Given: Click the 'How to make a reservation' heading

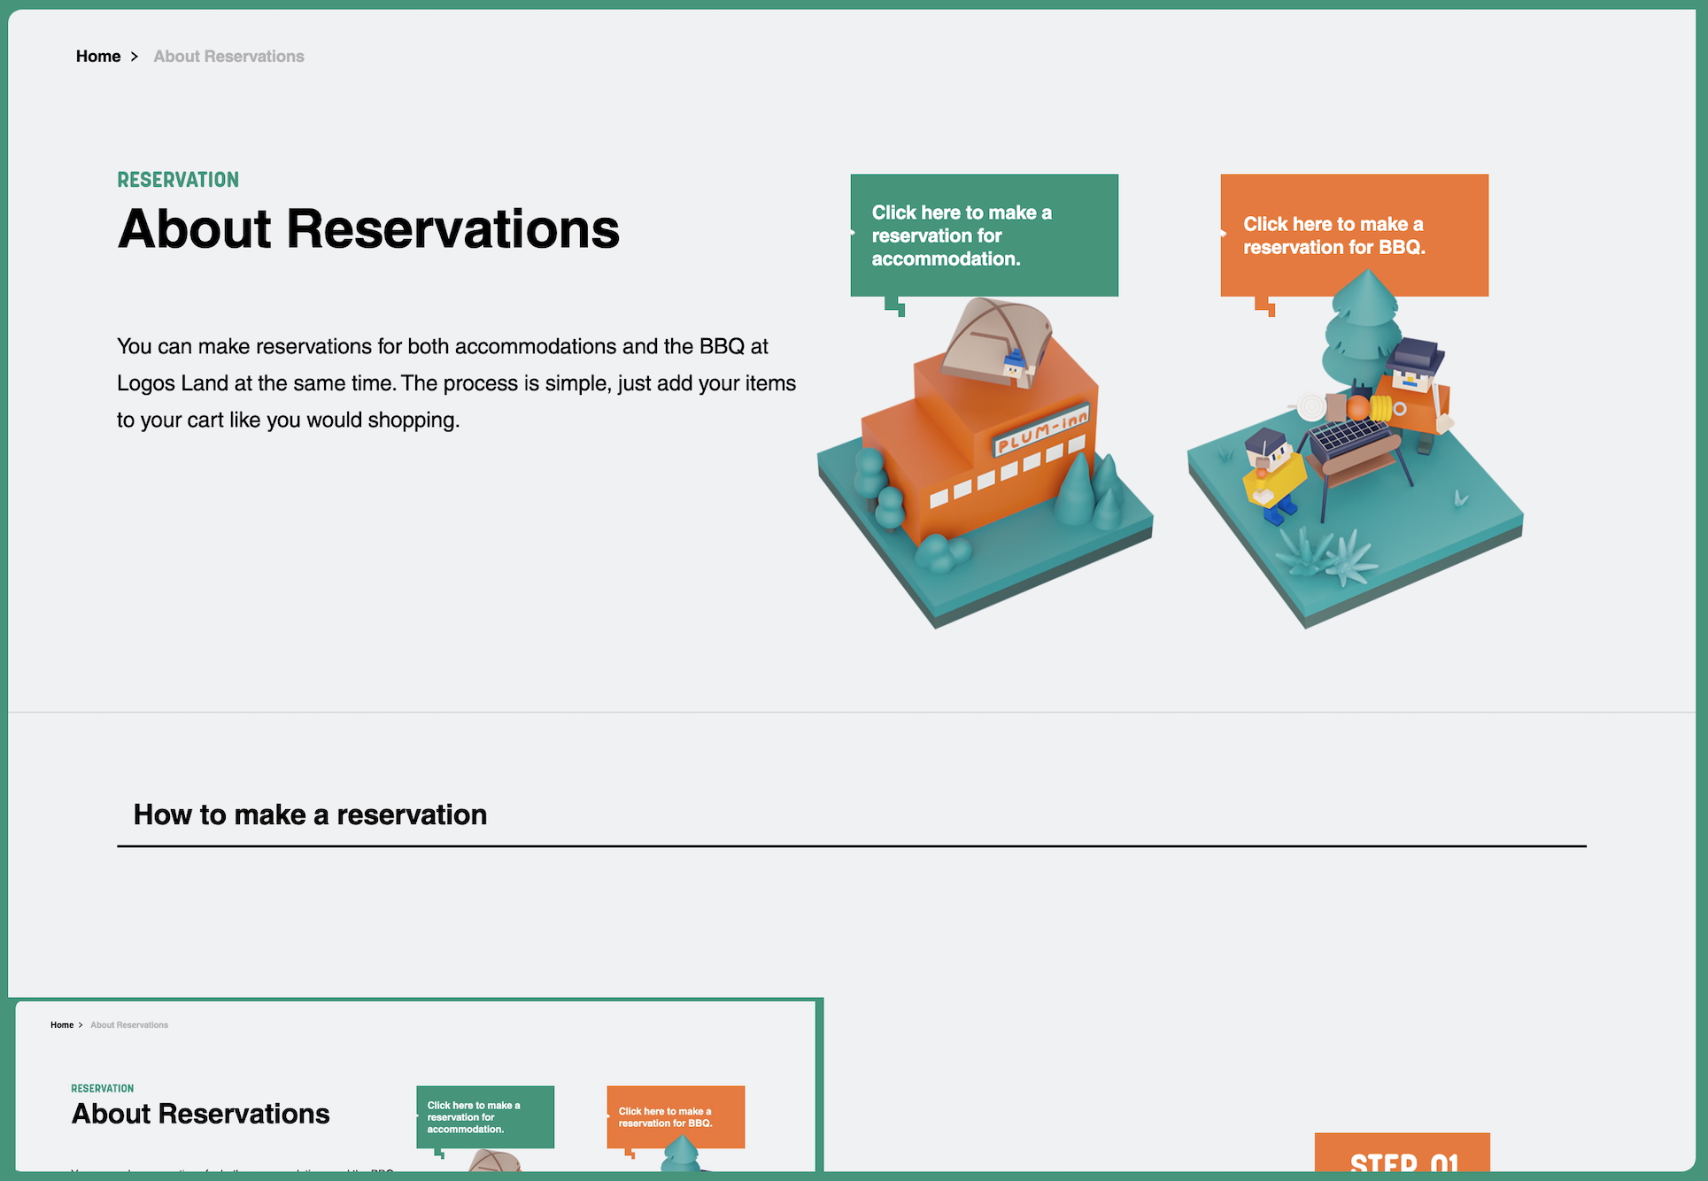Looking at the screenshot, I should pyautogui.click(x=310, y=814).
